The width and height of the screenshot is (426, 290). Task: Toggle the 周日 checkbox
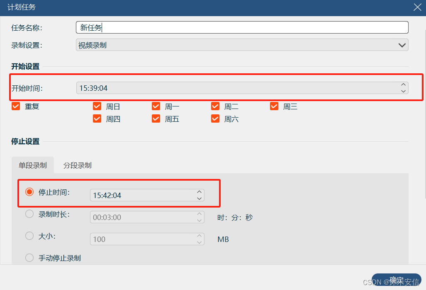(x=97, y=106)
